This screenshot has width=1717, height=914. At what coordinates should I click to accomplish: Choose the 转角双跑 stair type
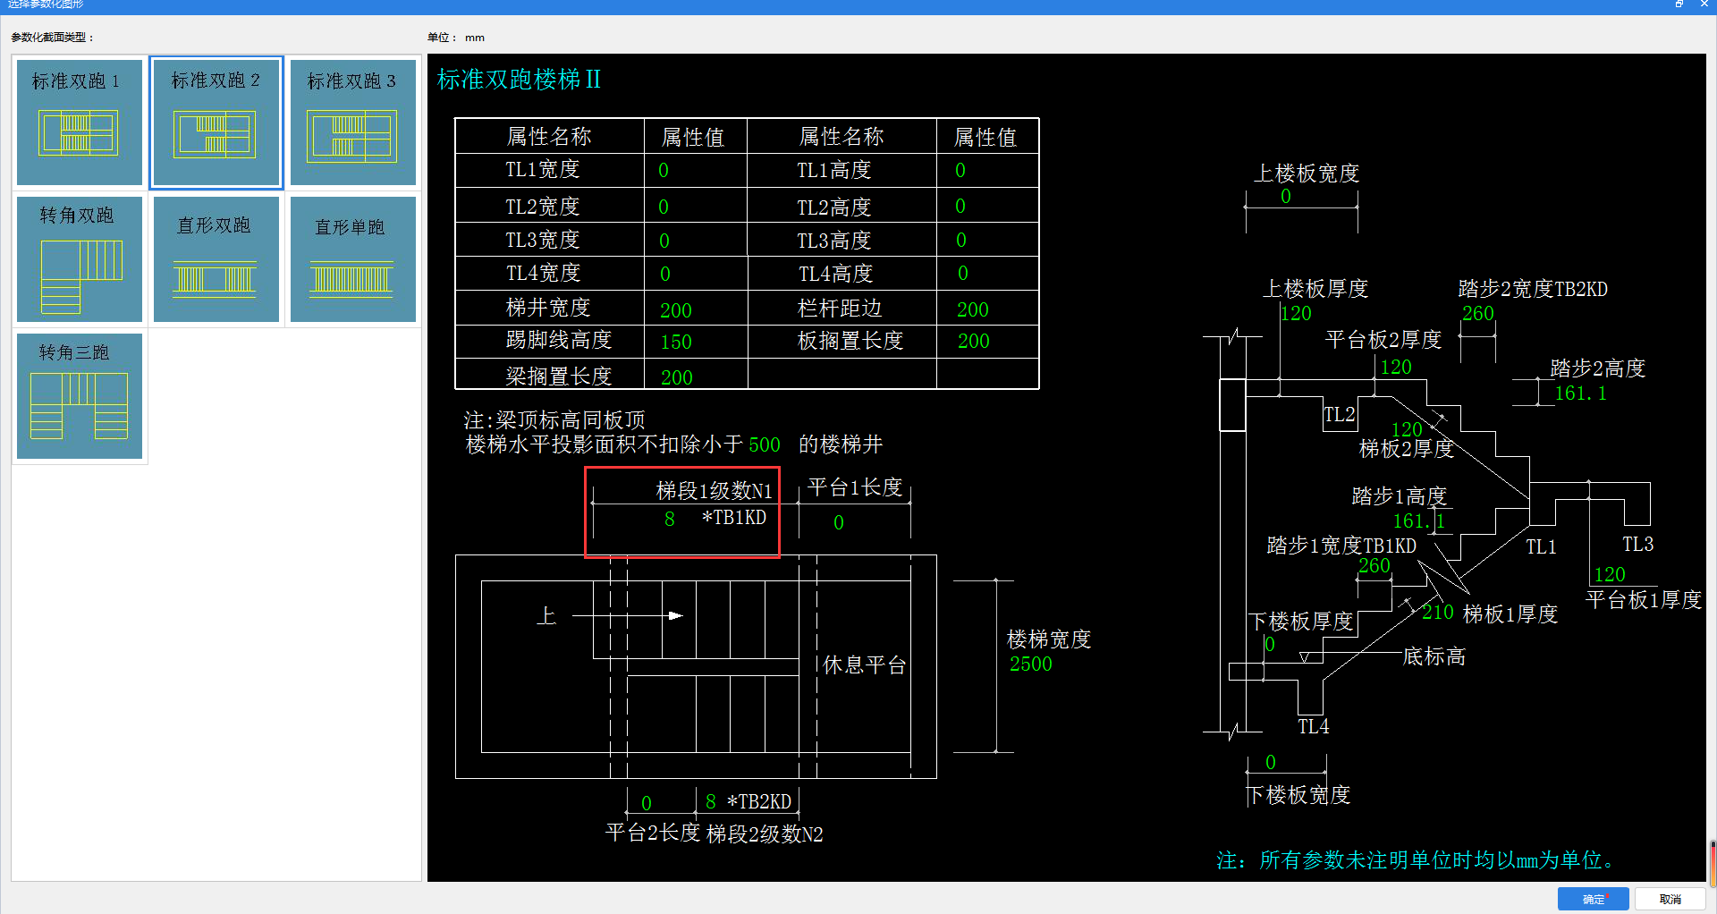point(80,259)
